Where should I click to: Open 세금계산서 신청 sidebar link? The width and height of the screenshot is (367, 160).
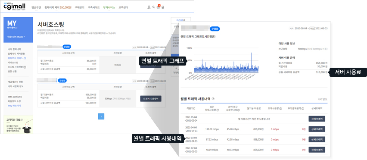15,82
